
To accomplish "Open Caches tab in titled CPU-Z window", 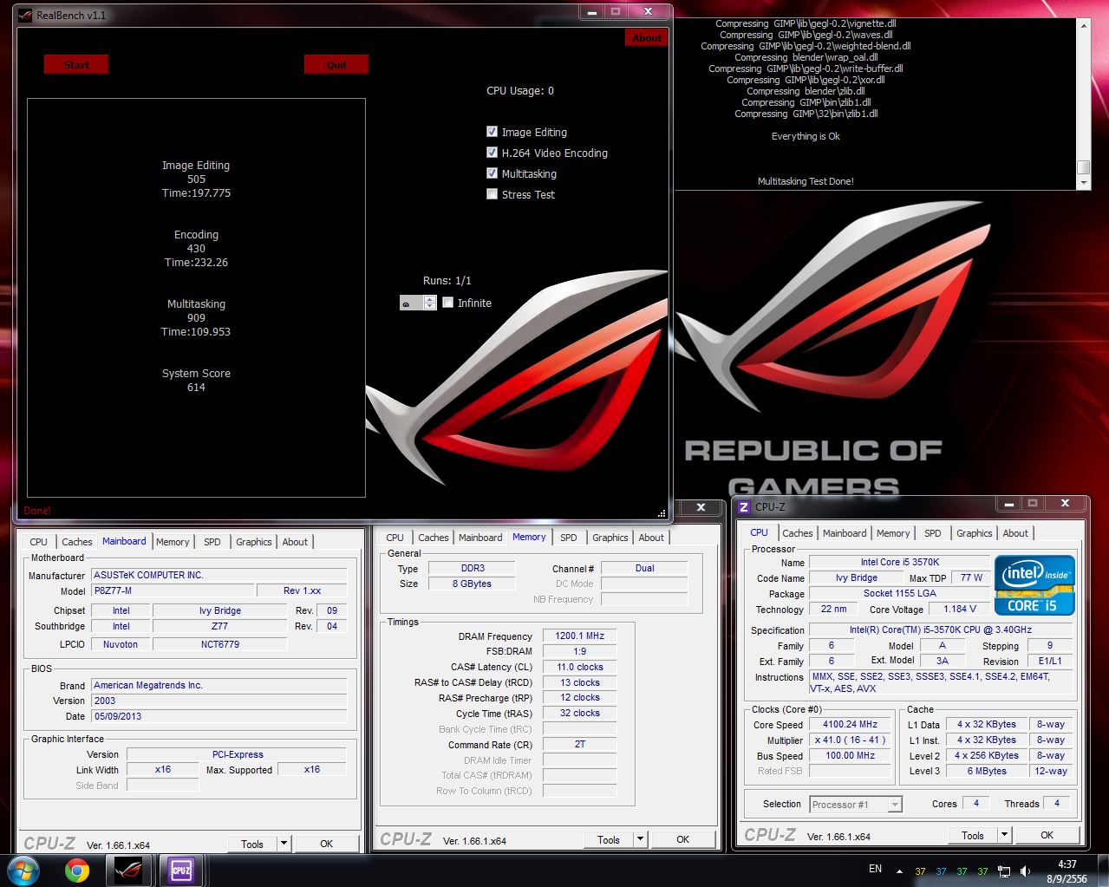I will pos(798,533).
